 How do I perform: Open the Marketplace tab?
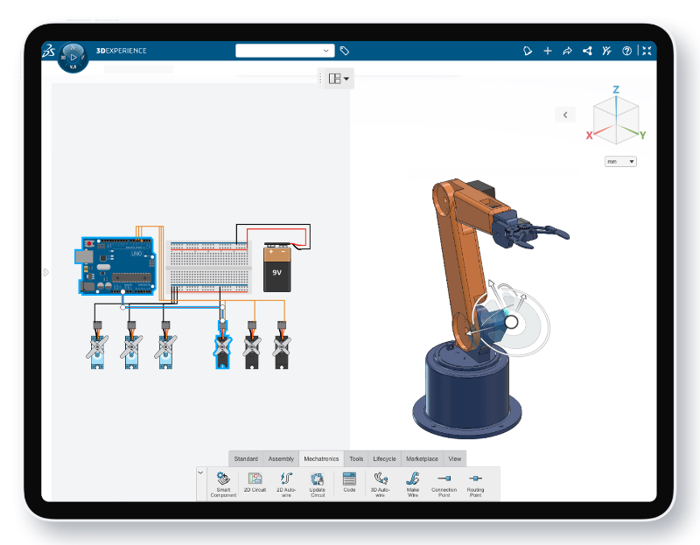click(x=422, y=459)
